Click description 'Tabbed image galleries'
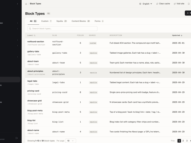This screenshot has height=143, width=191. click(x=135, y=53)
